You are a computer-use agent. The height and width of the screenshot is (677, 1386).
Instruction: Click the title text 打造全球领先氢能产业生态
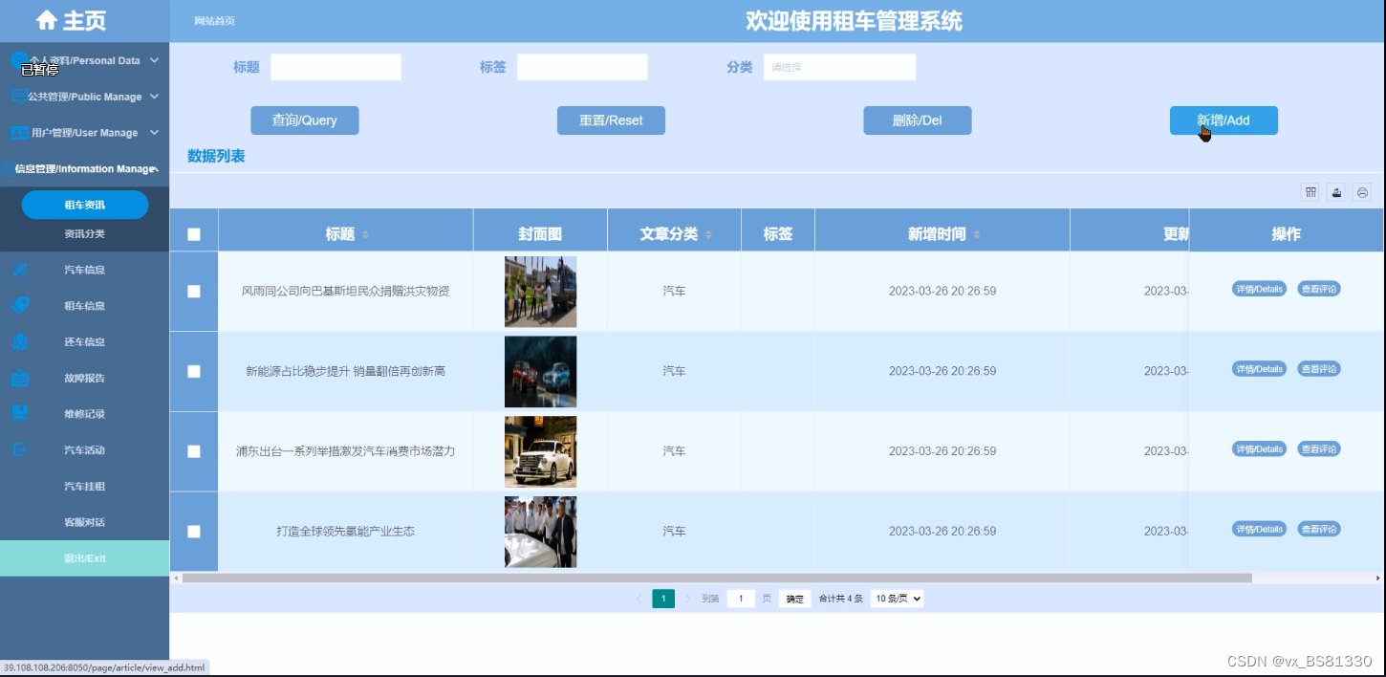point(346,532)
